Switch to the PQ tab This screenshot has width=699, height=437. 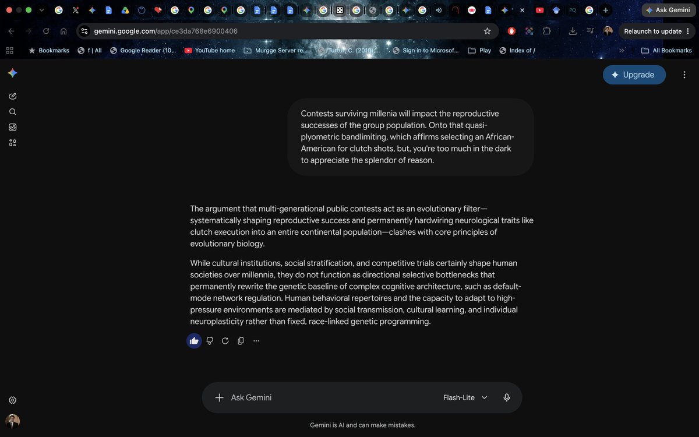click(x=573, y=10)
